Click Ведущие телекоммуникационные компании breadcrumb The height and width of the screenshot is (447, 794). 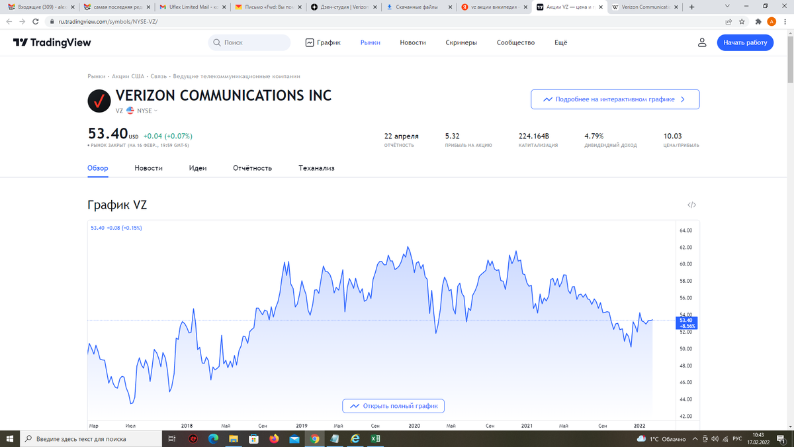click(x=236, y=76)
